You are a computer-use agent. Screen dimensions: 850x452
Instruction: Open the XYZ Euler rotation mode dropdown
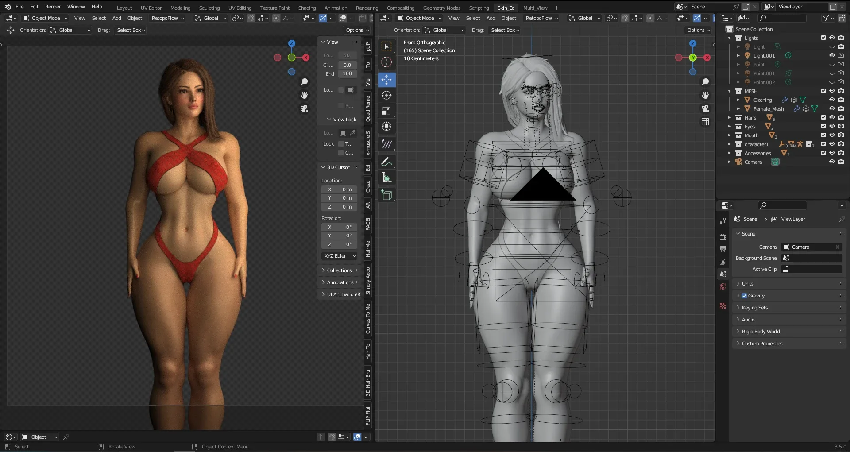point(340,256)
